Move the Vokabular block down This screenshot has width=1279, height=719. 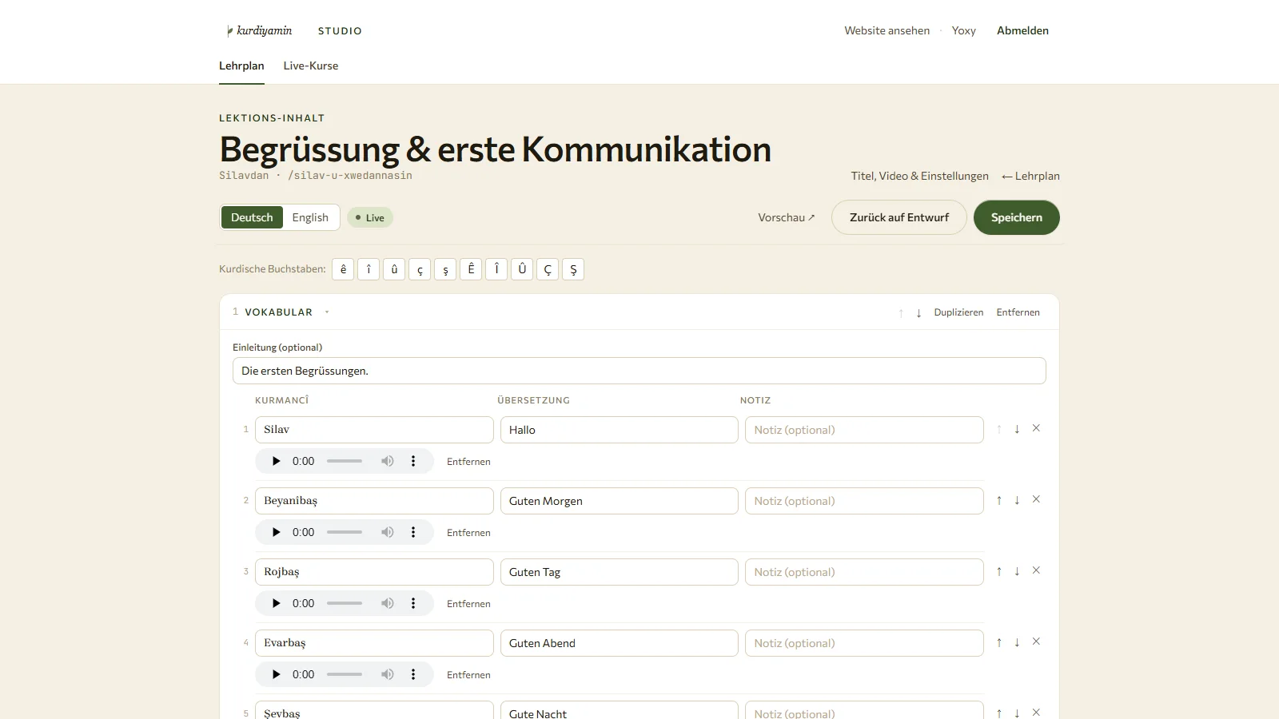918,313
